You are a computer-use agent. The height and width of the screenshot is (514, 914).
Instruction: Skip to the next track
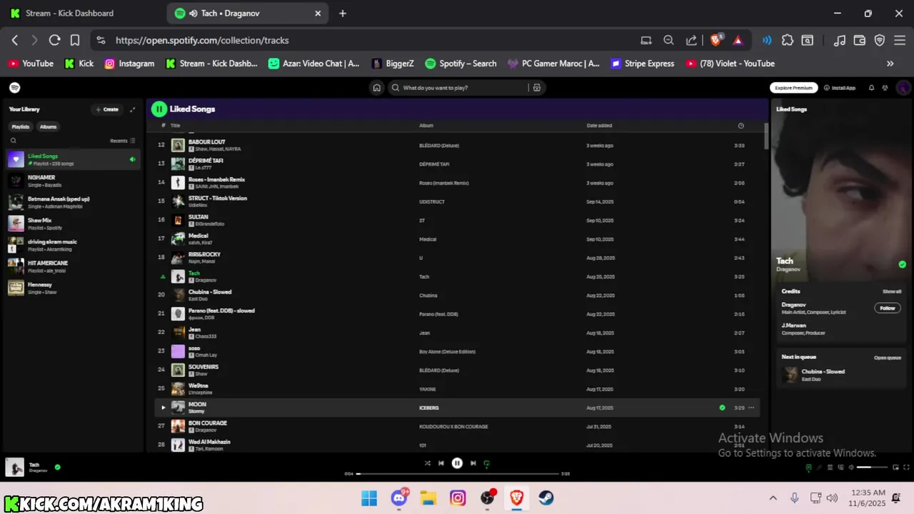(x=473, y=463)
